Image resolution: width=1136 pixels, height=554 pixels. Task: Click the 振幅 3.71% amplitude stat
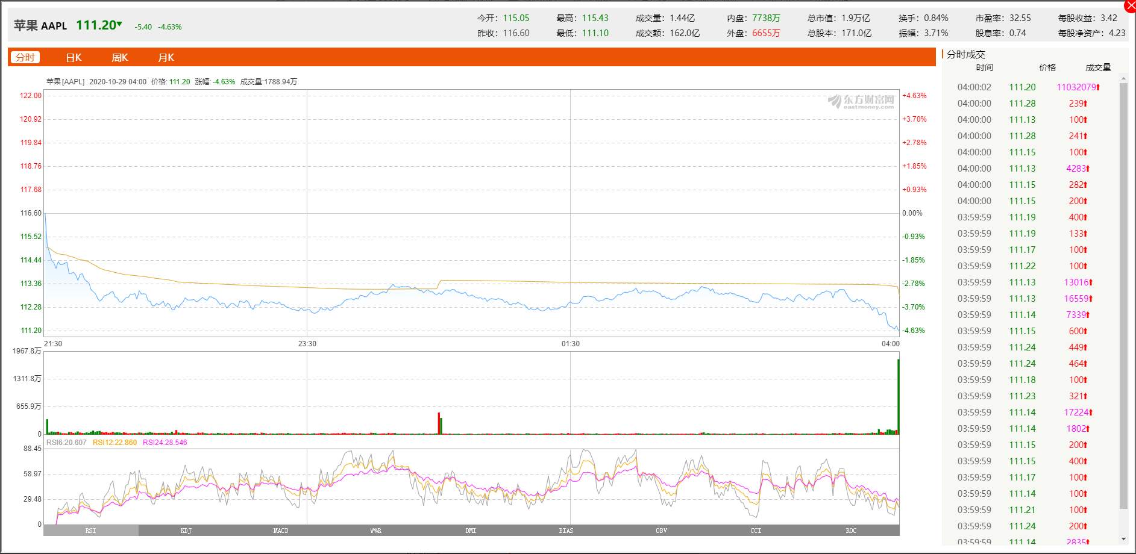pyautogui.click(x=923, y=33)
